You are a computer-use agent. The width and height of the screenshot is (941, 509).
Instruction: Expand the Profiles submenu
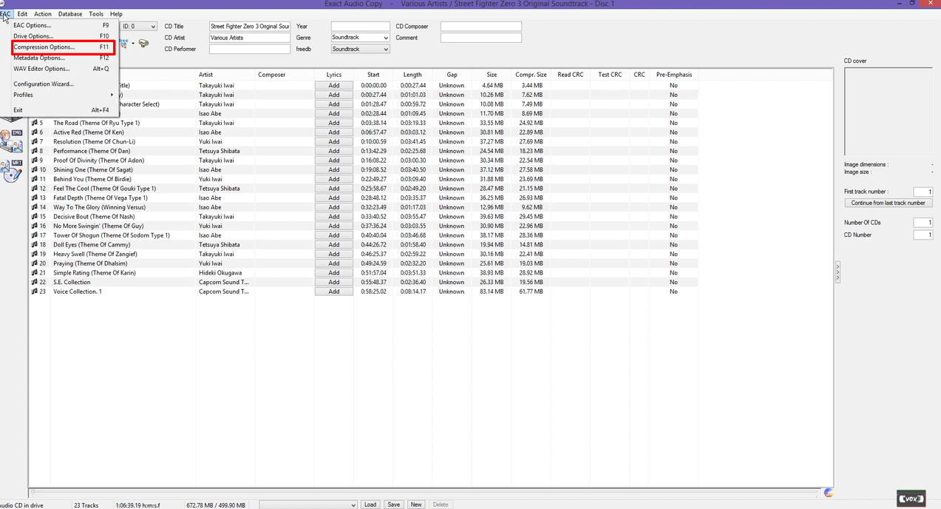tap(62, 95)
